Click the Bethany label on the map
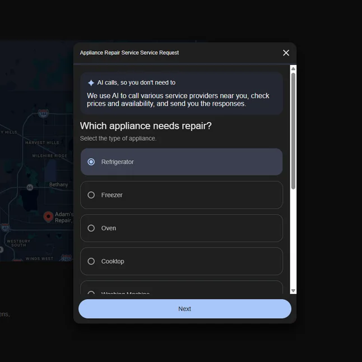The image size is (362, 362). (59, 185)
